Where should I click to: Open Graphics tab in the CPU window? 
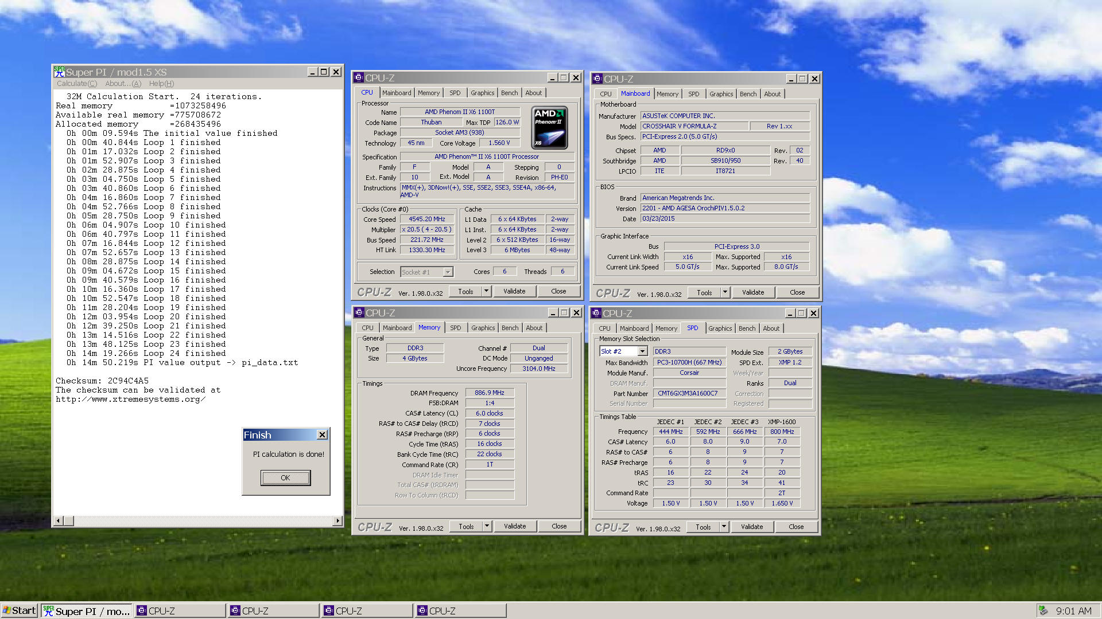[483, 93]
